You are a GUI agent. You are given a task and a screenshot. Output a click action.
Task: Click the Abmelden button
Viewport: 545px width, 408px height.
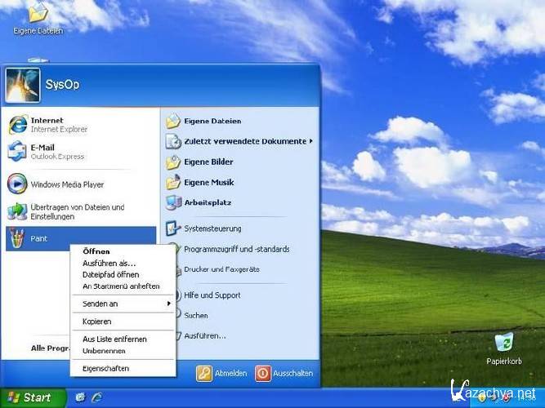(x=222, y=373)
